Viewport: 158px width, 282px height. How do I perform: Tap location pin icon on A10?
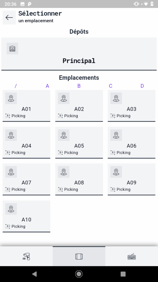pyautogui.click(x=11, y=209)
